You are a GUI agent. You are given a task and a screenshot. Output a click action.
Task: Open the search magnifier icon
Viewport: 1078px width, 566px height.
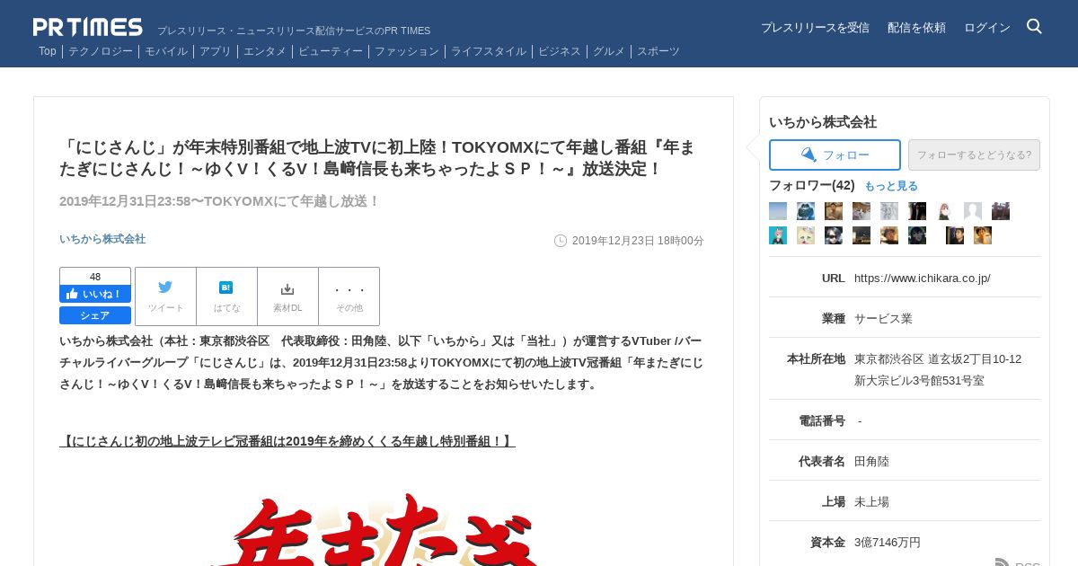[x=1034, y=27]
